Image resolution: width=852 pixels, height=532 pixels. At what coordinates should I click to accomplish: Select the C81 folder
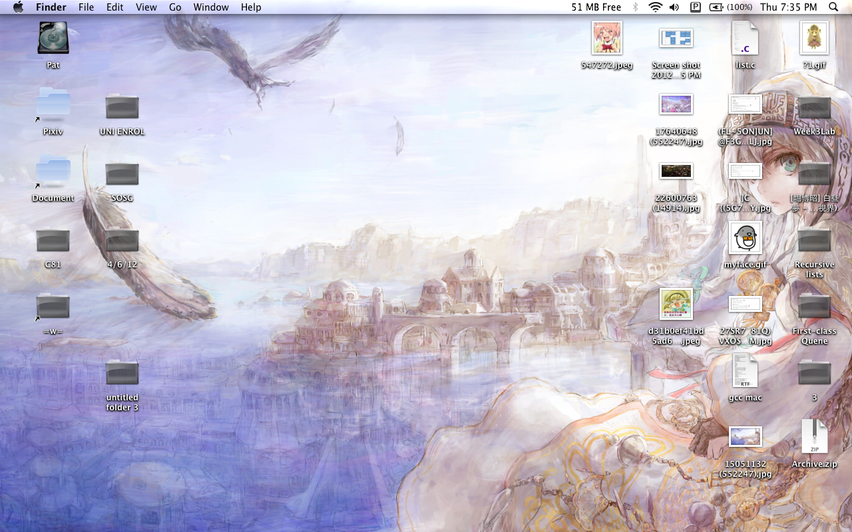coord(53,239)
